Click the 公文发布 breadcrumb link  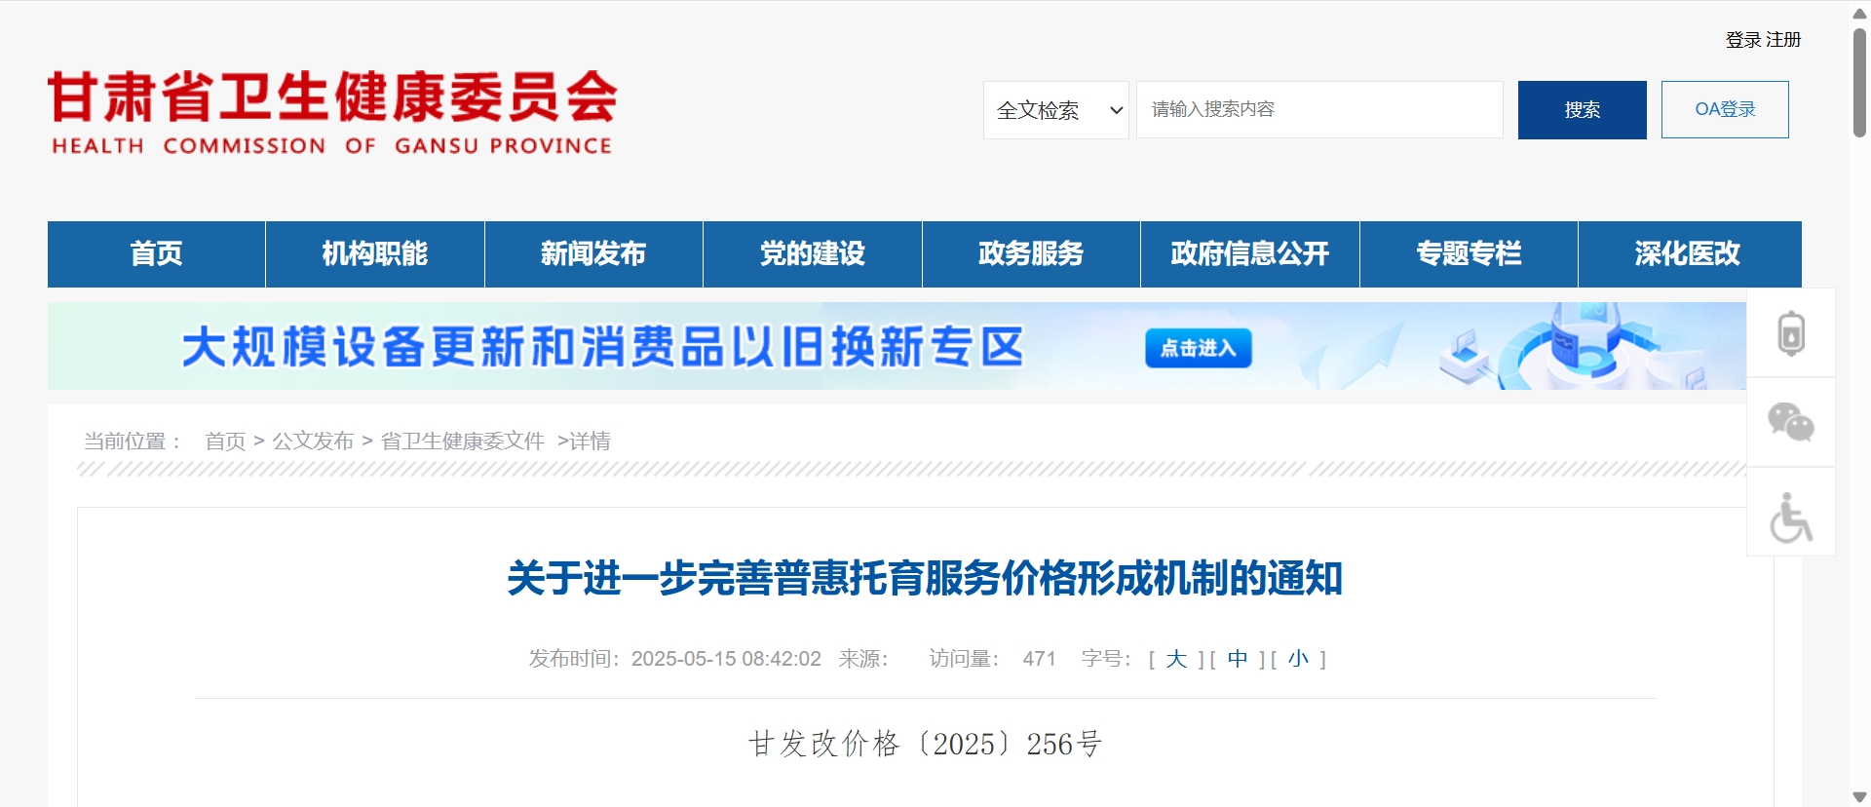pos(313,442)
